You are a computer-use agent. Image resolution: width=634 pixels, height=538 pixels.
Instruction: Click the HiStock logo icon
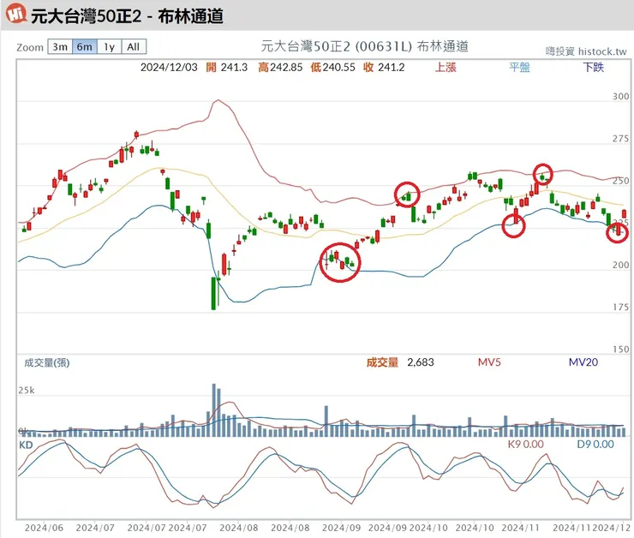[x=15, y=14]
